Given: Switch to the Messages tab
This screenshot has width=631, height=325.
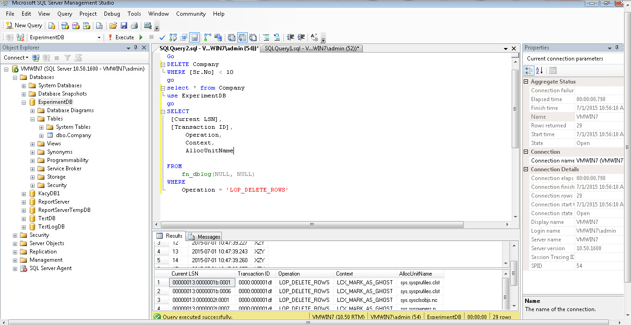Looking at the screenshot, I should click(x=204, y=236).
